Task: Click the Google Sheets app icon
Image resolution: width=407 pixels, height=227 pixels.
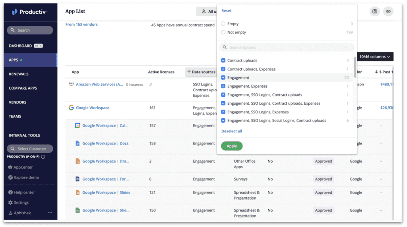Action: [78, 210]
